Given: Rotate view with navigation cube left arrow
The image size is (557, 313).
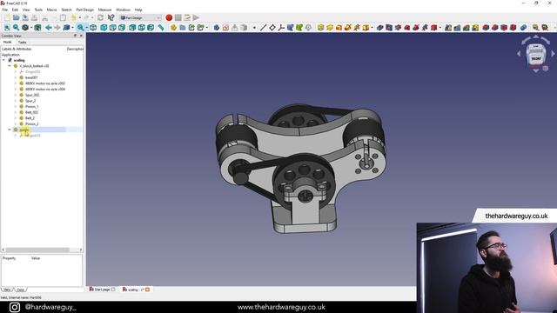Looking at the screenshot, I should pyautogui.click(x=519, y=54).
